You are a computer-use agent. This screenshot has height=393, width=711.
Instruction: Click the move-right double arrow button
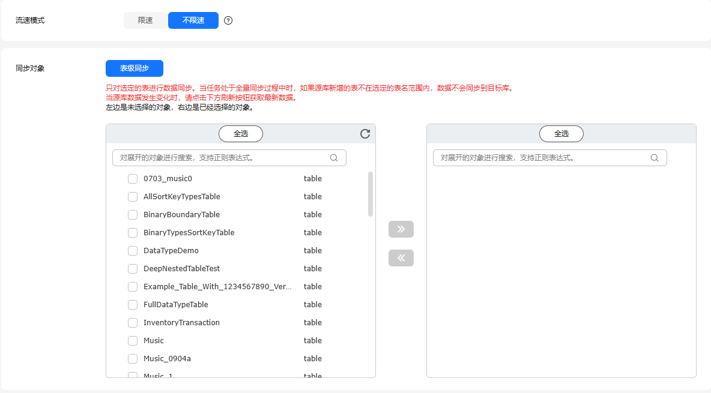[x=401, y=229]
